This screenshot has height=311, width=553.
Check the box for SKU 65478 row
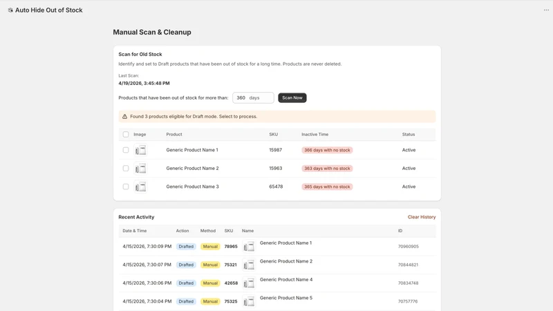coord(126,187)
